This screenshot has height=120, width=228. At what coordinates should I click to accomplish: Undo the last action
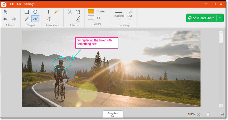click(x=6, y=19)
